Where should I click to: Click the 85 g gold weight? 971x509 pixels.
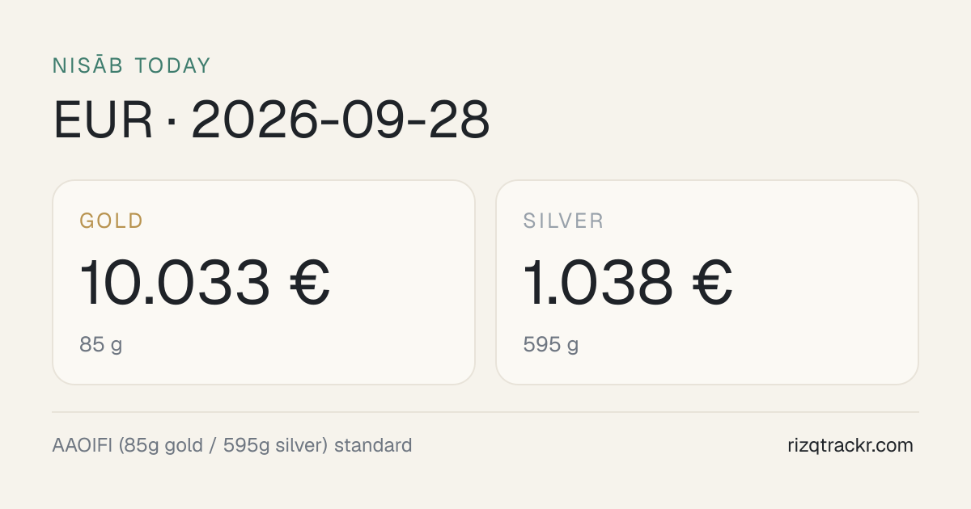tap(101, 345)
